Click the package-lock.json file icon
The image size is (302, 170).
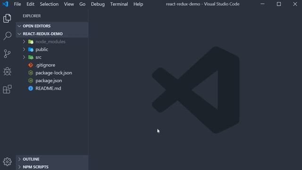click(31, 73)
